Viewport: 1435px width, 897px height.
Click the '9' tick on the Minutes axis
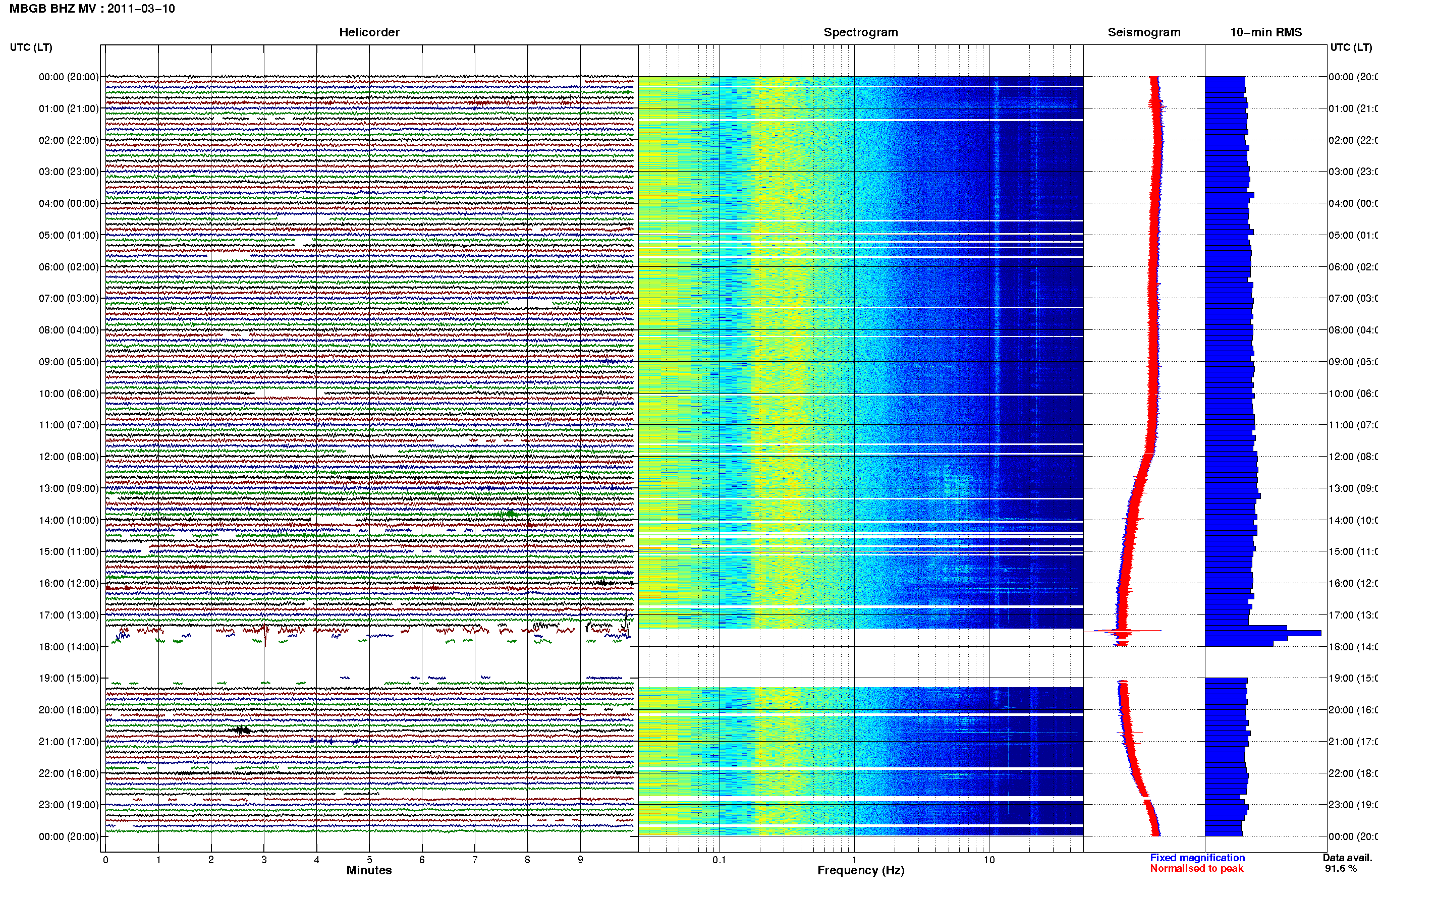[580, 860]
